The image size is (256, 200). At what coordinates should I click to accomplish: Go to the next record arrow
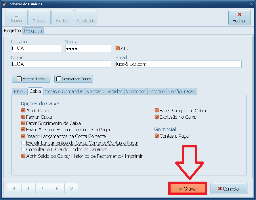[x=43, y=189]
